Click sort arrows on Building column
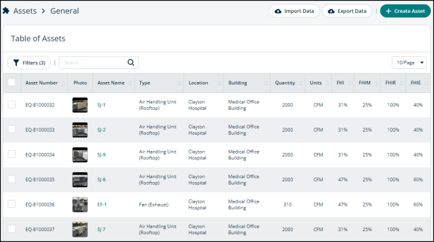434x242 pixels. coord(266,83)
